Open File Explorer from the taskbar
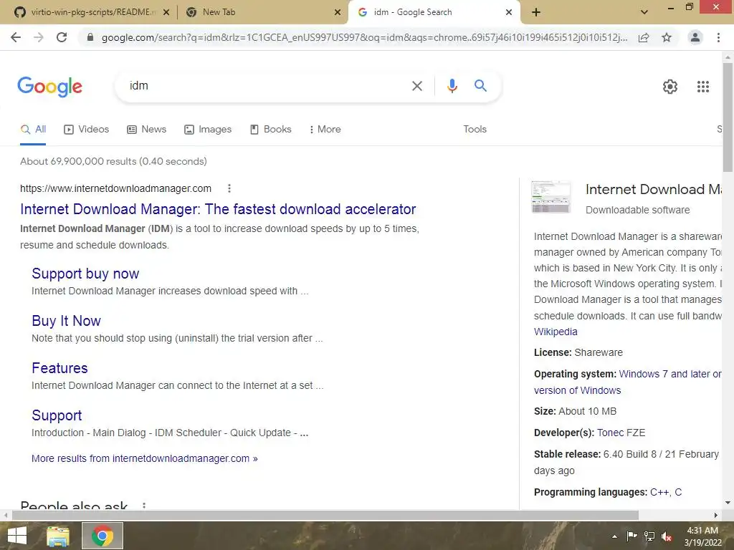 click(58, 536)
